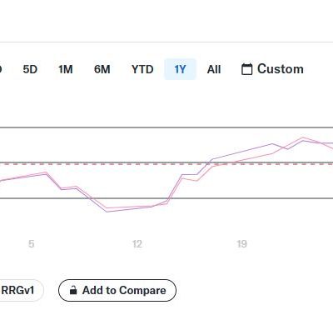The height and width of the screenshot is (325, 333).
Task: Click the purple line's lowest trough point
Action: [107, 212]
